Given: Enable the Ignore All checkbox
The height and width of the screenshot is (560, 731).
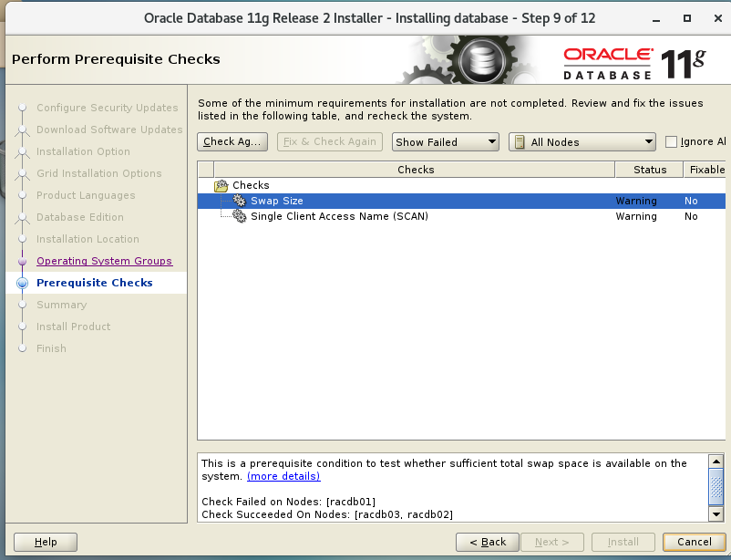Looking at the screenshot, I should (x=669, y=141).
